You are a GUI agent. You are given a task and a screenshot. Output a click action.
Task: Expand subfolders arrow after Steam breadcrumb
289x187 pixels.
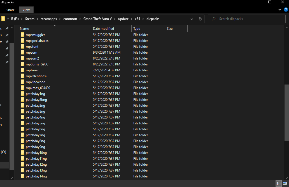38,19
